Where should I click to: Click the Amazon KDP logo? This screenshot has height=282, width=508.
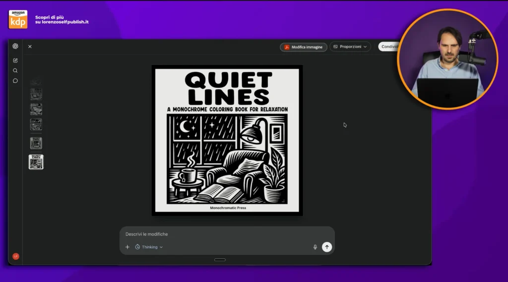click(18, 19)
